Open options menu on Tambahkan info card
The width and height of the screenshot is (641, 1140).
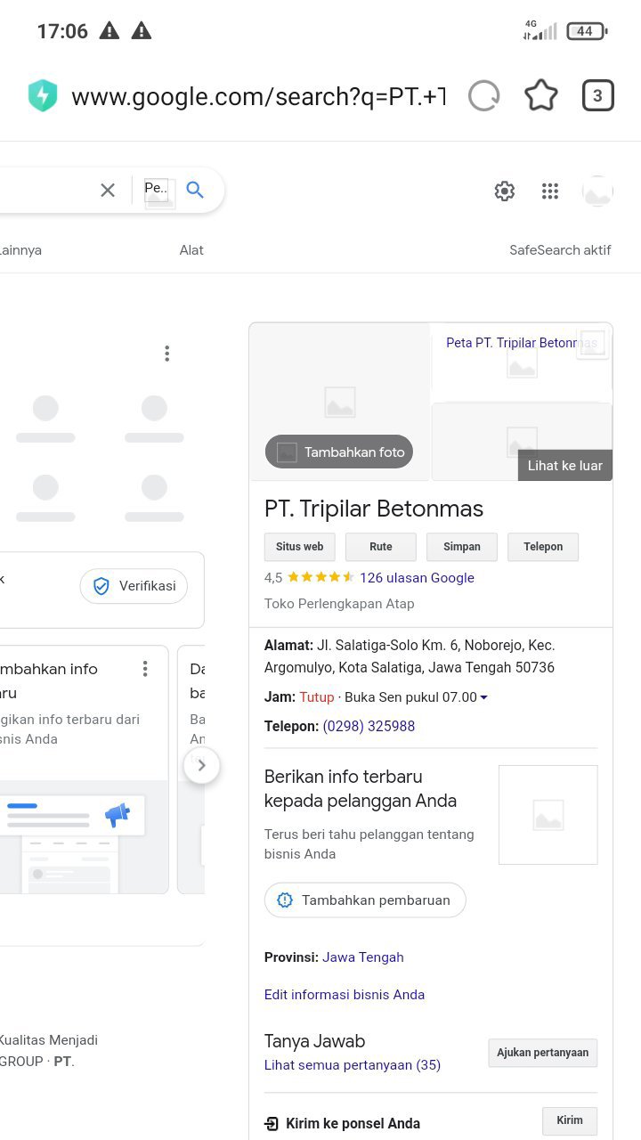[145, 669]
